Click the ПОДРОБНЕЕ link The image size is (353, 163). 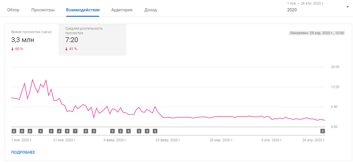(x=23, y=153)
